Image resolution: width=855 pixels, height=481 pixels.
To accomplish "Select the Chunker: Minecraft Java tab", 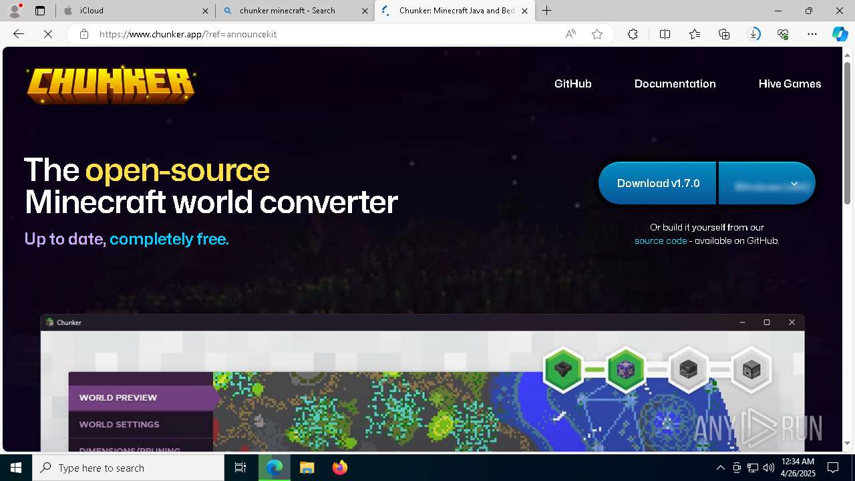I will point(455,11).
